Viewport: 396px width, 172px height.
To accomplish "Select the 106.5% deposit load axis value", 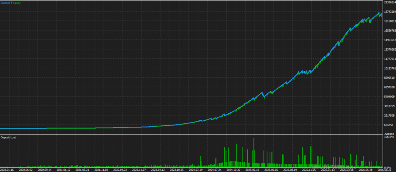I will pos(389,137).
